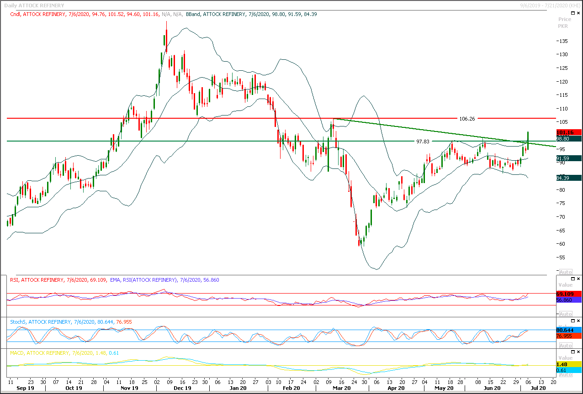This screenshot has height=394, width=583.
Task: Click Auto scale button on price pane
Action: [x=565, y=272]
